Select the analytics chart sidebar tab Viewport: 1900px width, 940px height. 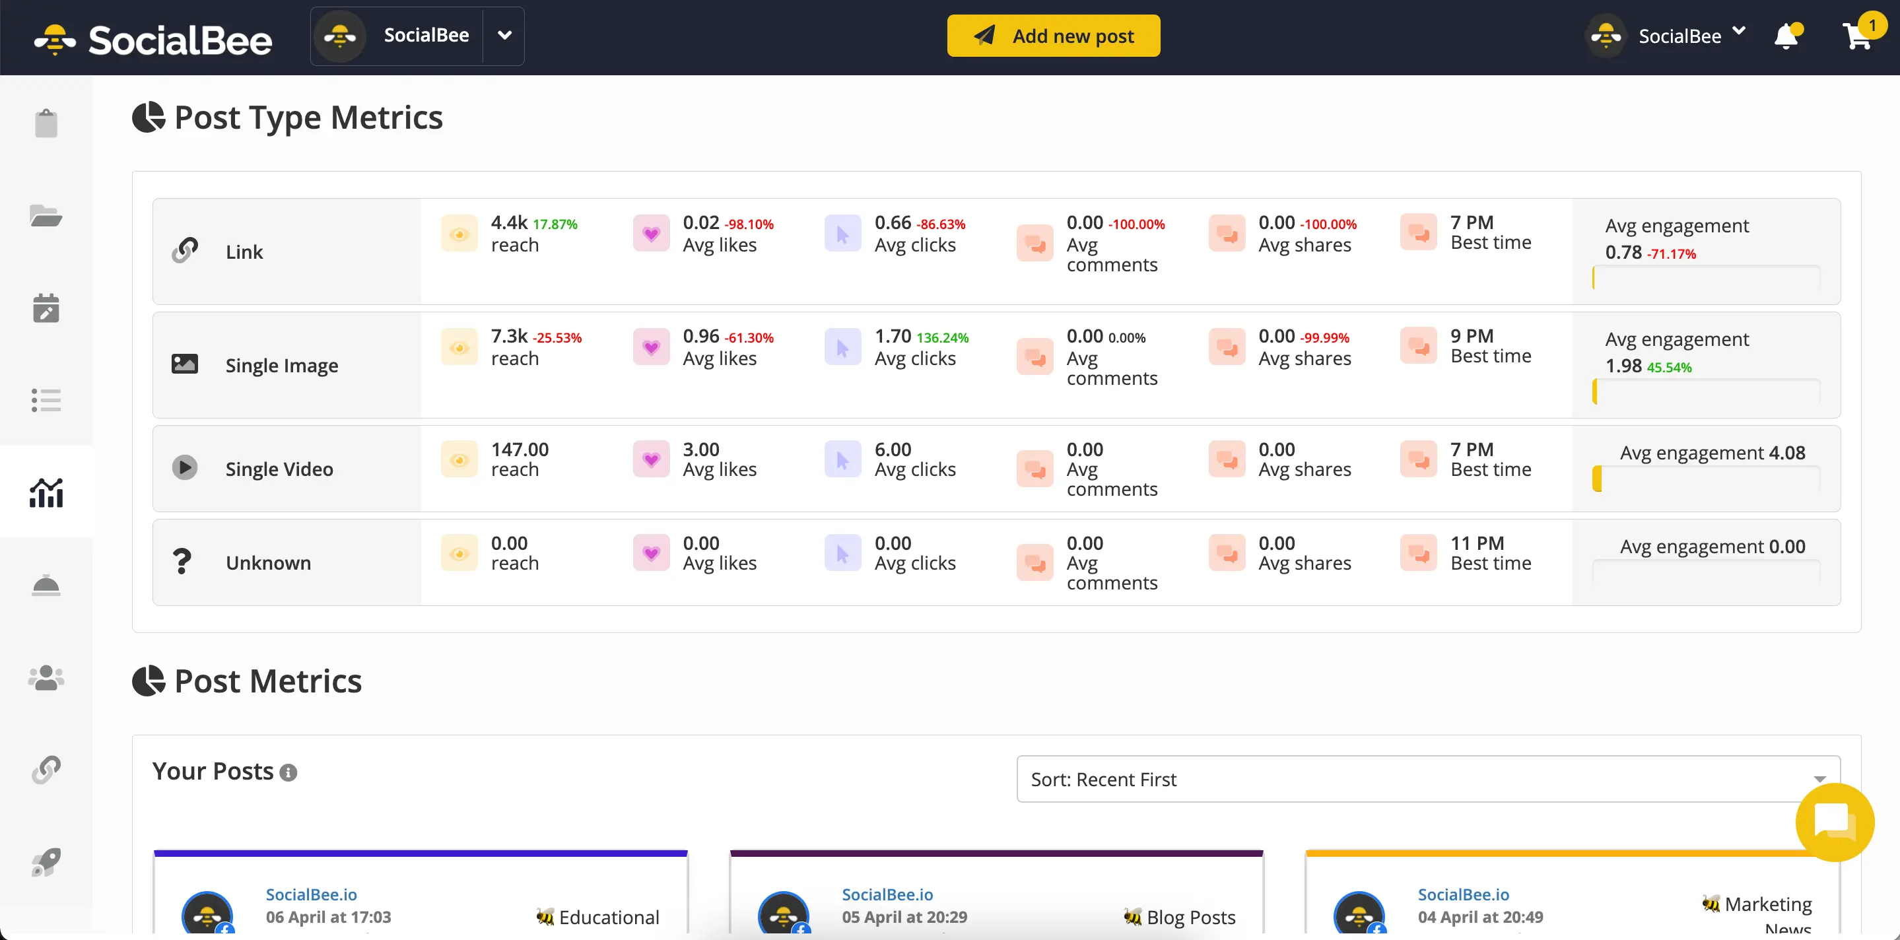(46, 492)
